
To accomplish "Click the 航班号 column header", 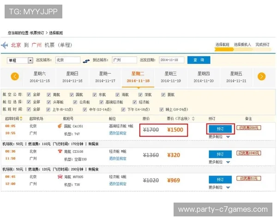I will pyautogui.click(x=68, y=119).
